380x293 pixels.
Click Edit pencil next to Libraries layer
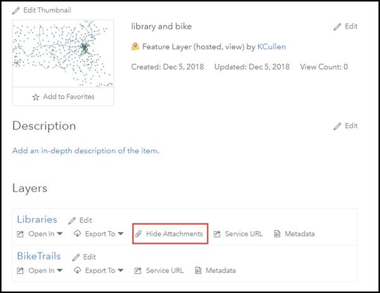tap(73, 220)
